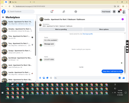This screenshot has height=103, width=129.
Task: Open the emoji picker in message box
Action: [119, 78]
